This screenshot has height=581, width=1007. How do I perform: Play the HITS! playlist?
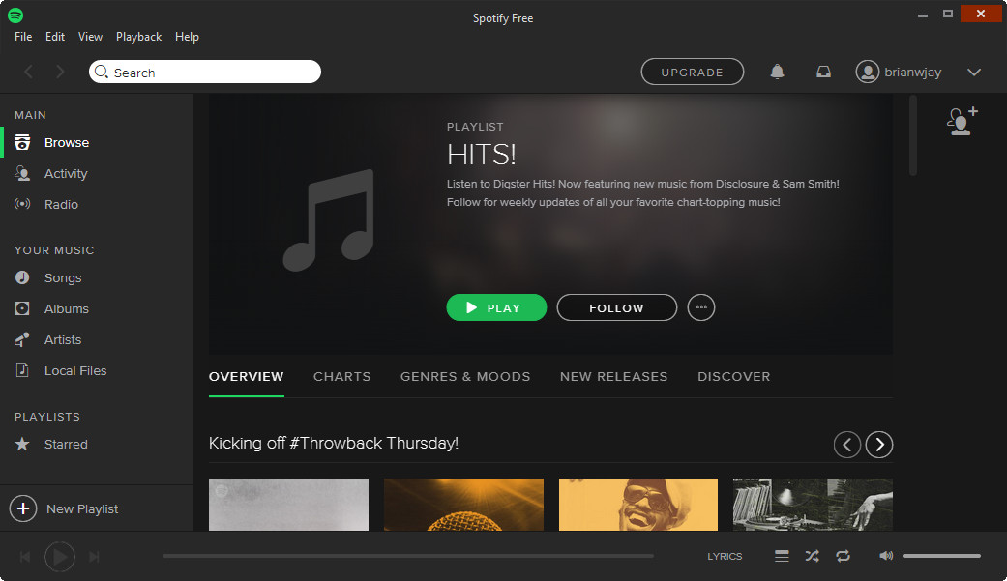coord(496,307)
